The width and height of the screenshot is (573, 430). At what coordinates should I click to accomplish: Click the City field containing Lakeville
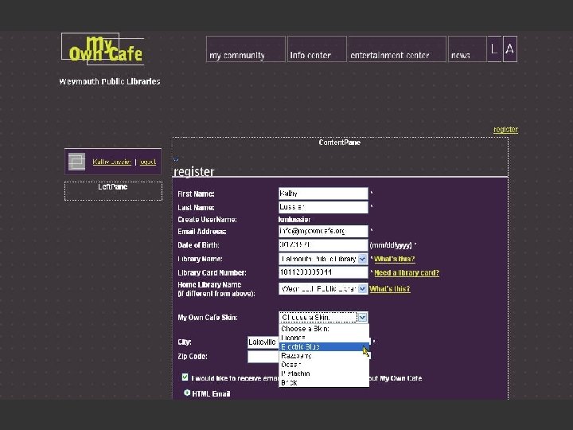tap(263, 342)
